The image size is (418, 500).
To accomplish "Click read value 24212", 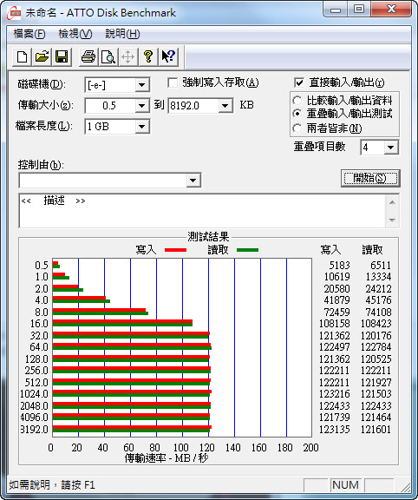I will click(x=378, y=289).
